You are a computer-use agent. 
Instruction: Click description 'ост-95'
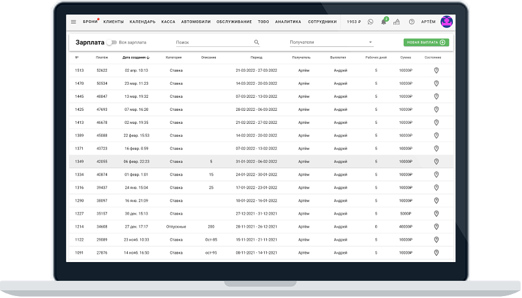click(211, 253)
